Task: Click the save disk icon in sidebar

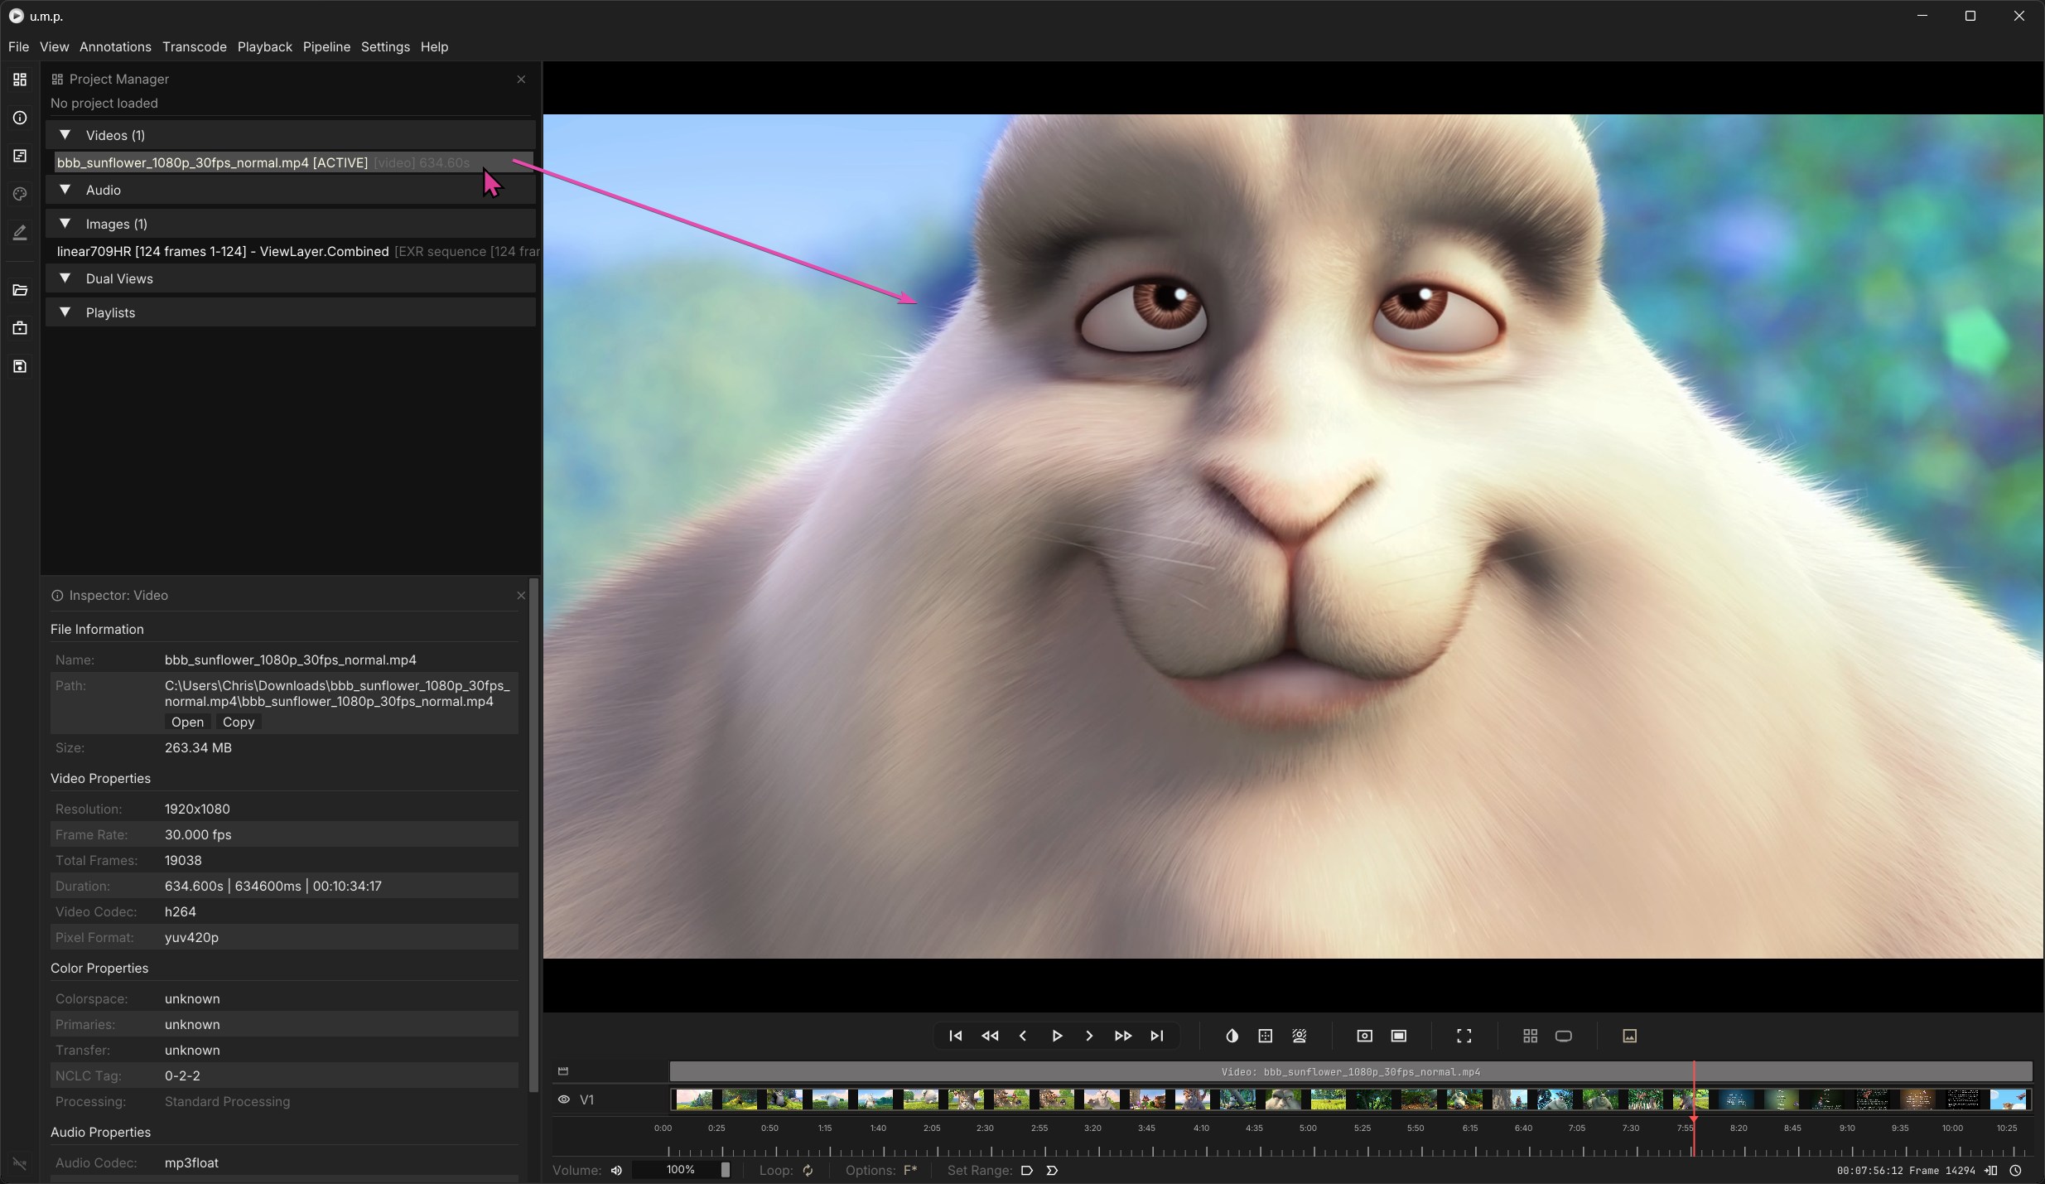Action: pos(20,366)
